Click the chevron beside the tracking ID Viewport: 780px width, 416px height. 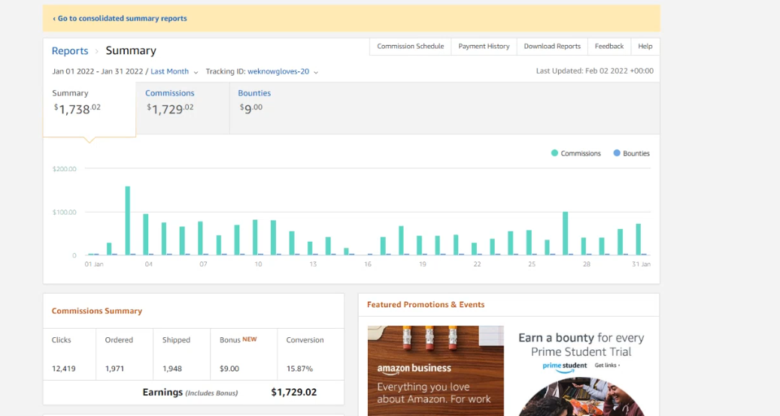pos(316,73)
